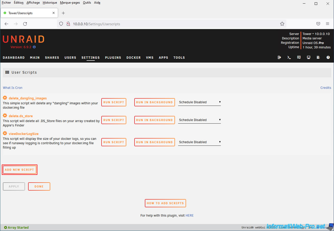Open the web terminal icon
The width and height of the screenshot is (334, 231).
coord(289,57)
